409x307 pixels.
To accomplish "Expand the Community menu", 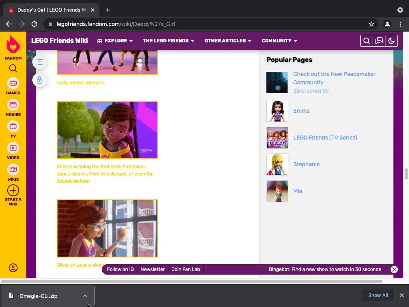I will pos(279,41).
